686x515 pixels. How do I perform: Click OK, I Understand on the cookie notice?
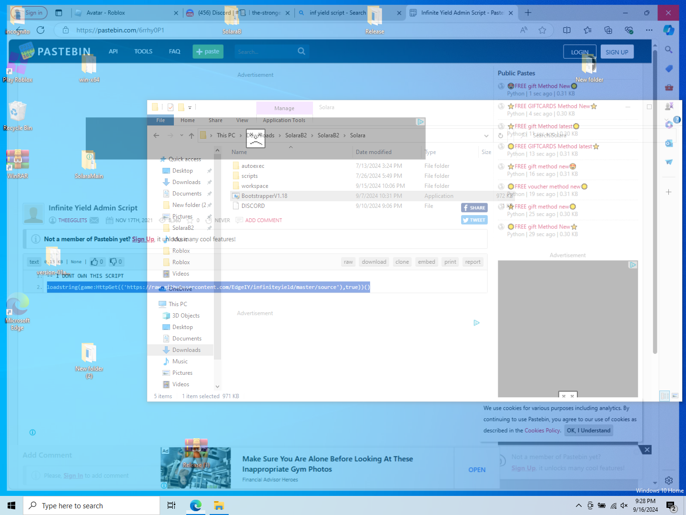588,431
